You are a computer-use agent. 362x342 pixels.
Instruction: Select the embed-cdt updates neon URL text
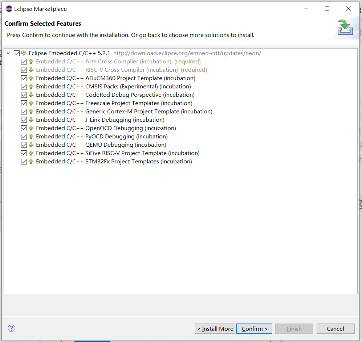point(187,53)
